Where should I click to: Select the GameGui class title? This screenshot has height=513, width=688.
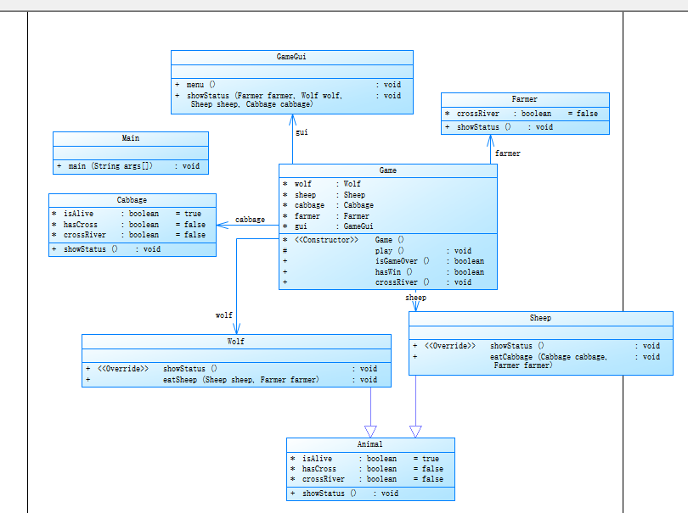pyautogui.click(x=291, y=57)
